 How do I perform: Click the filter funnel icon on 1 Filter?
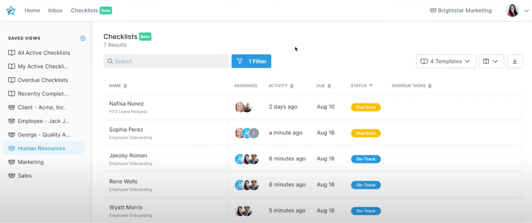pos(240,61)
